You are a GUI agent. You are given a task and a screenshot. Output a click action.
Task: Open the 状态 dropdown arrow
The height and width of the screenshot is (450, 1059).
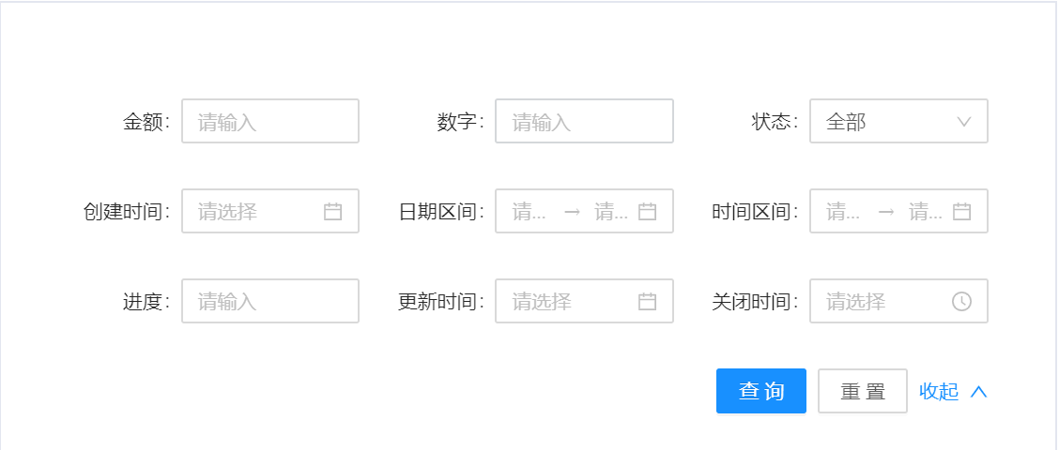(x=964, y=122)
